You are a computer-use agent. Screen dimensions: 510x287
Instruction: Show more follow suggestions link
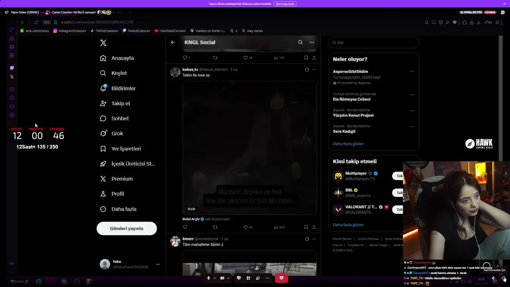click(348, 225)
